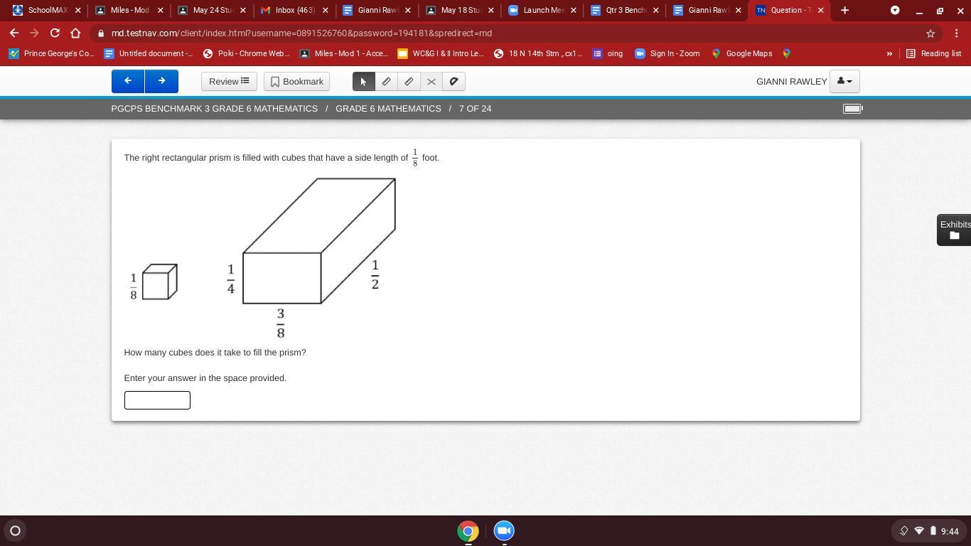Image resolution: width=971 pixels, height=546 pixels.
Task: Open Prince George's Co... bookmark
Action: pos(50,53)
